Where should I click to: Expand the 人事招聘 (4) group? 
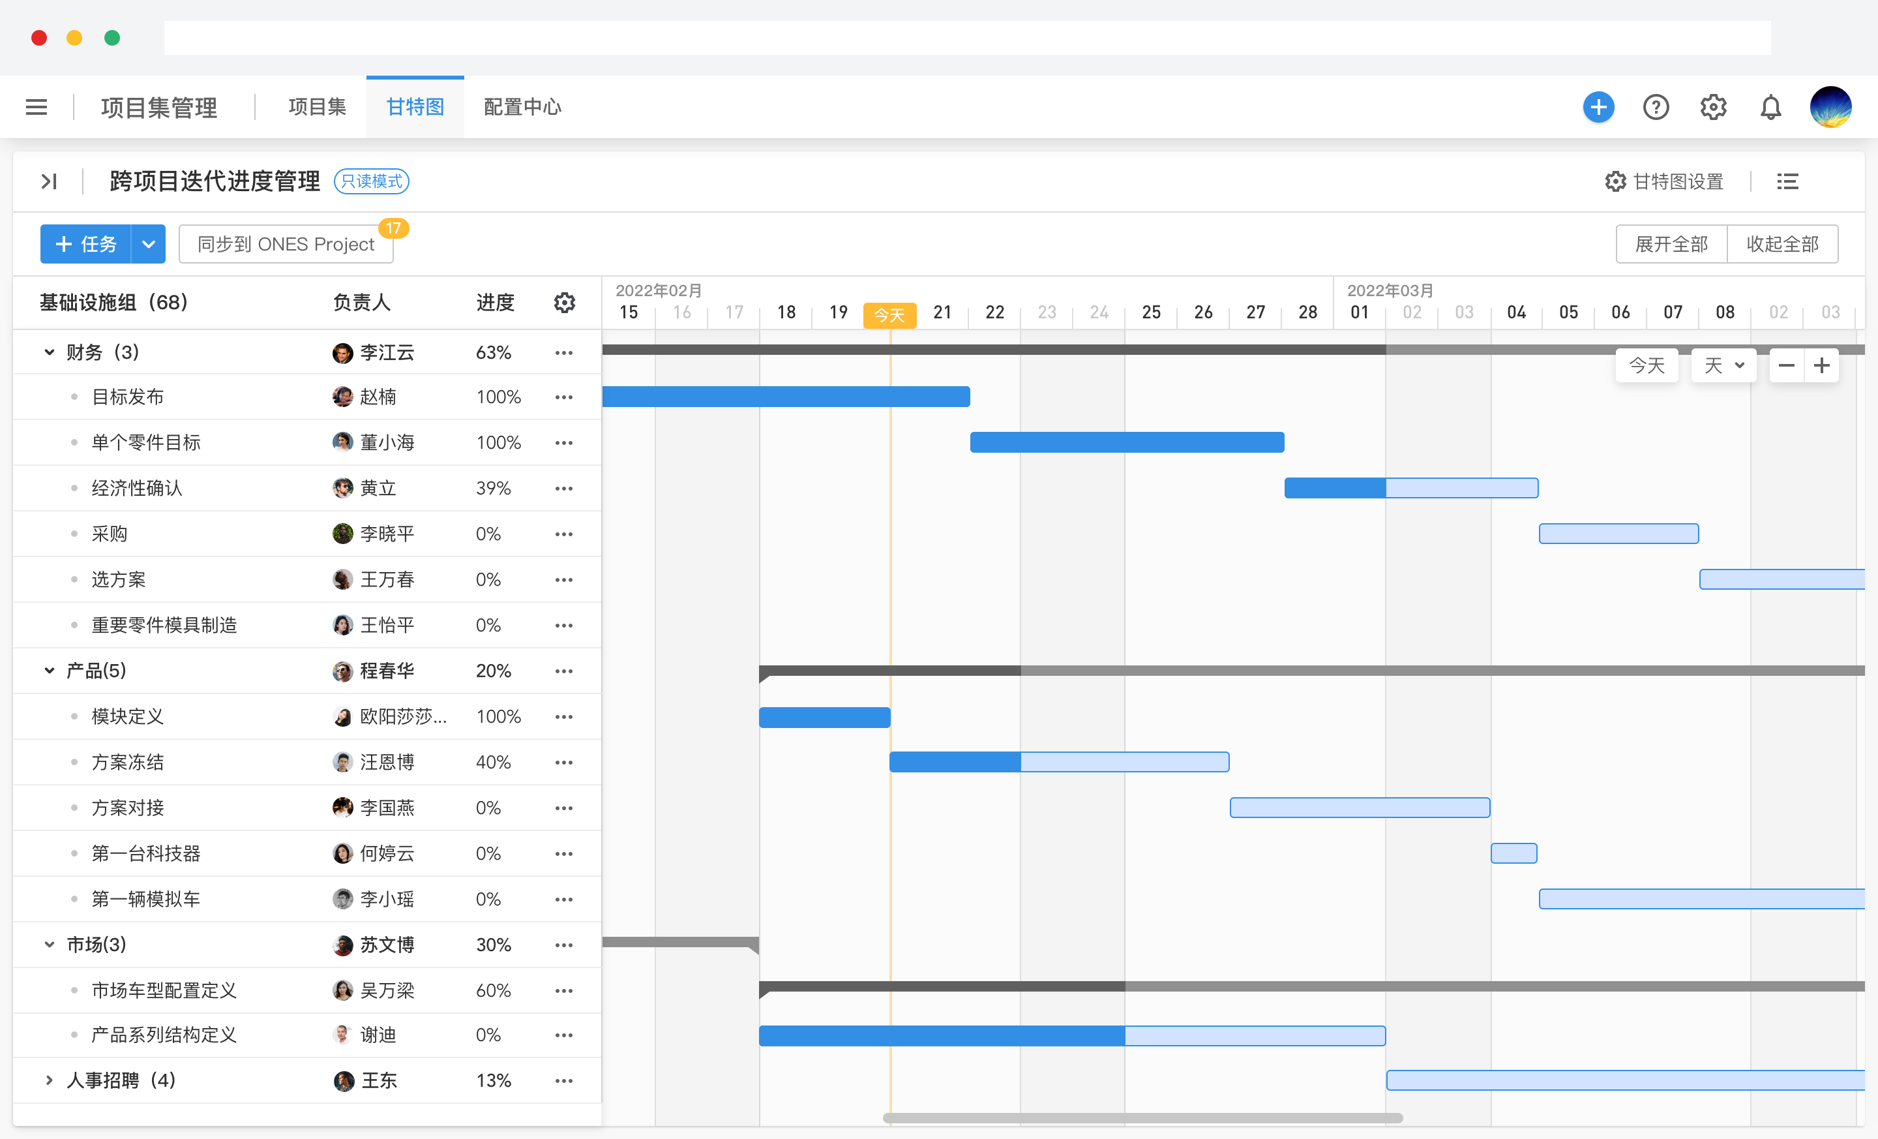coord(50,1080)
